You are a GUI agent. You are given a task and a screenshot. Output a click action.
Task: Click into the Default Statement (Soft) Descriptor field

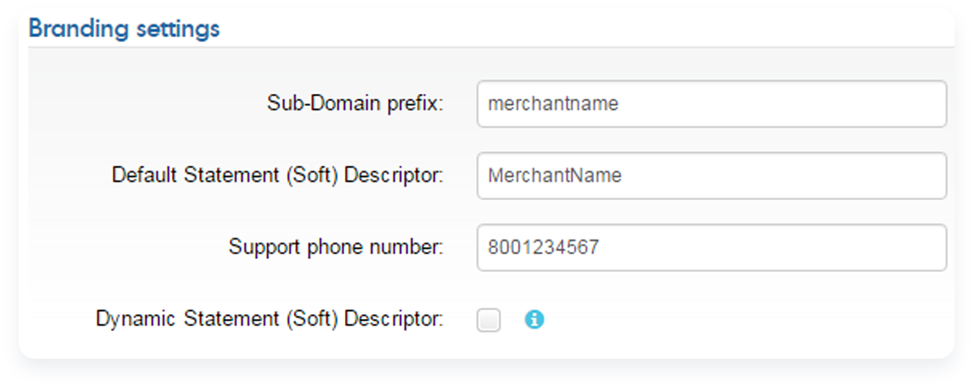[x=712, y=176]
